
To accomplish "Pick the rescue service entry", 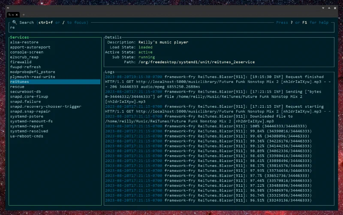I will [17, 87].
